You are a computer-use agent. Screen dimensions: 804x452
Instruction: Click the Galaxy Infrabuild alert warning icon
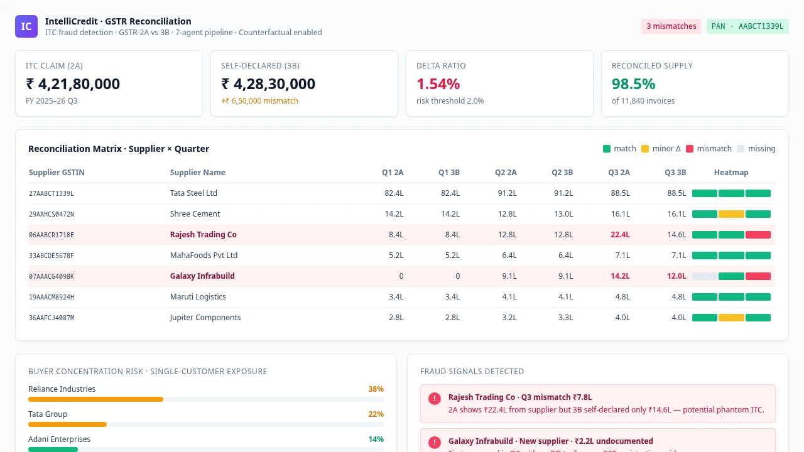(x=434, y=443)
